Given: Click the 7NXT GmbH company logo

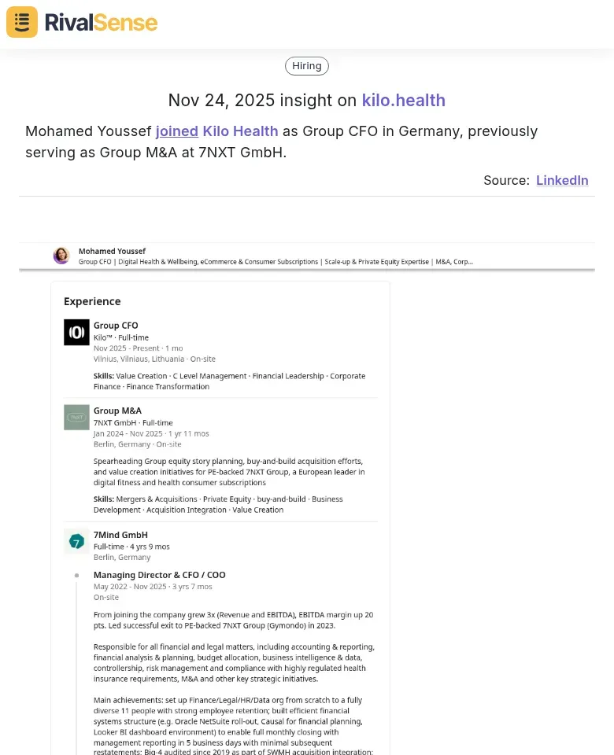Looking at the screenshot, I should (76, 417).
